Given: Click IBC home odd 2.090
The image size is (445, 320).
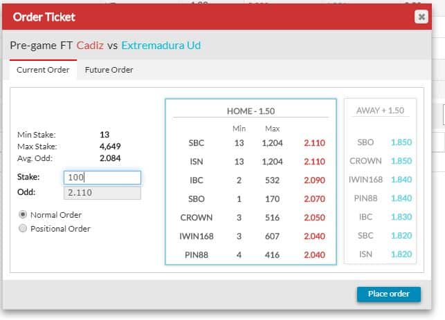Looking at the screenshot, I should tap(314, 180).
